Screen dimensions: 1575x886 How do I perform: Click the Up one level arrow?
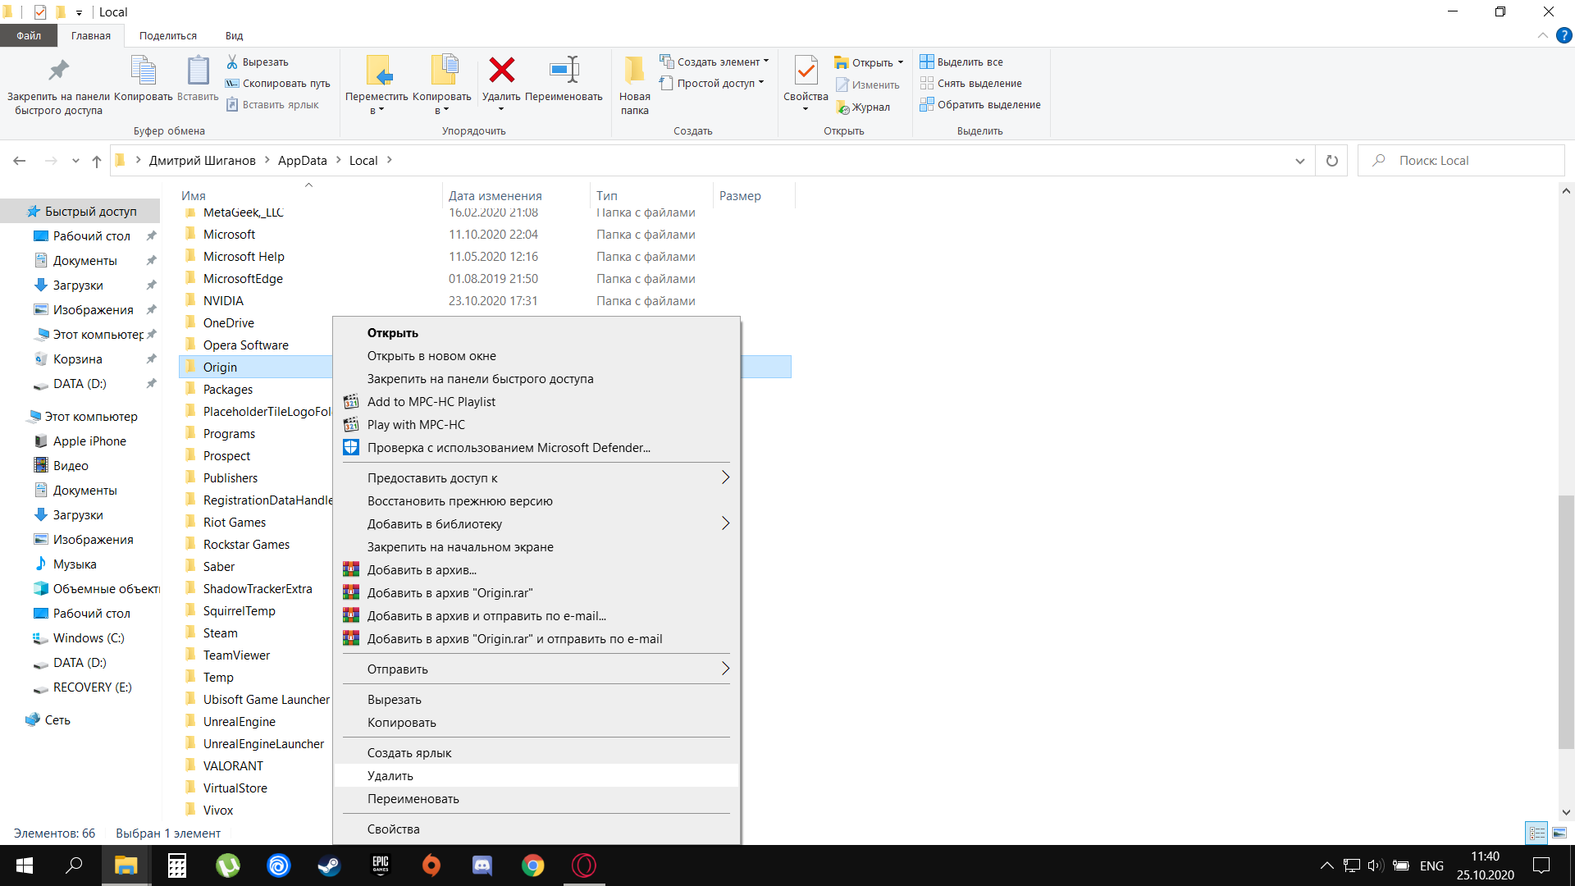[97, 161]
